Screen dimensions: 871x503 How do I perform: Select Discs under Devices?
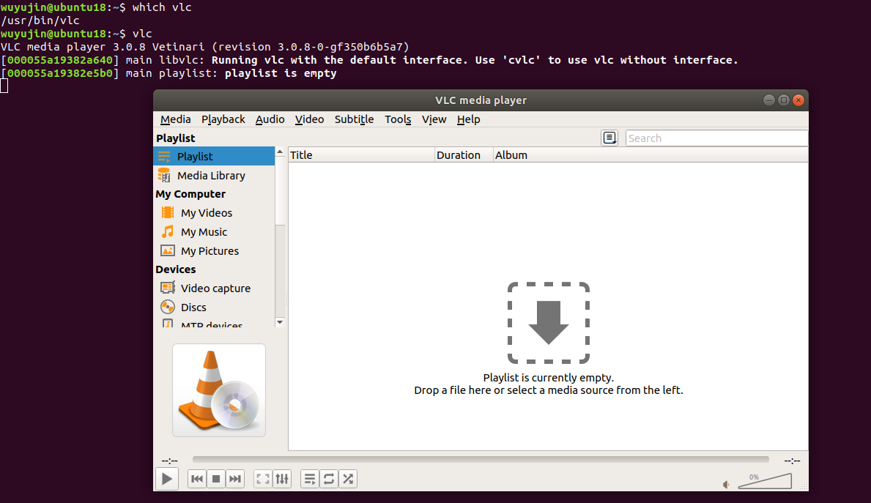click(194, 307)
